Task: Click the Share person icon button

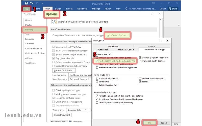Action: click(x=173, y=9)
